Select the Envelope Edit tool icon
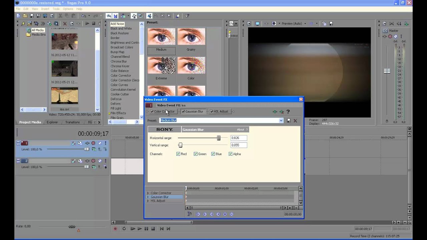Viewport: 427px width, 240px height. click(156, 16)
